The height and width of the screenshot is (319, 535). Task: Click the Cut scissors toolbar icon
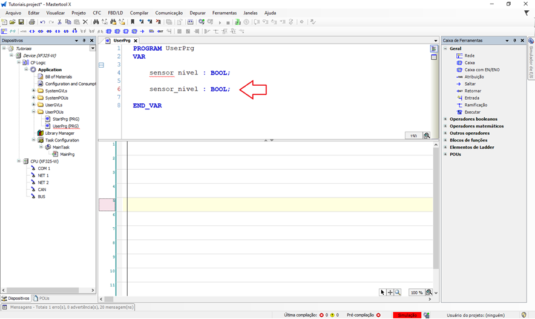click(x=60, y=22)
